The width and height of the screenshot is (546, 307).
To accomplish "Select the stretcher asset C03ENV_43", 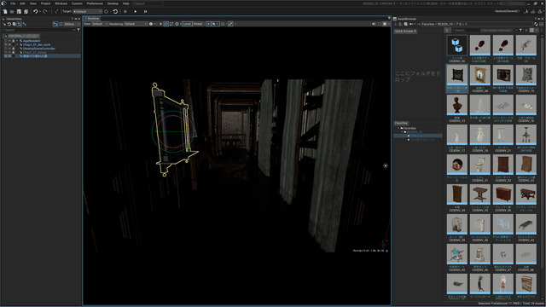I will pyautogui.click(x=526, y=224).
